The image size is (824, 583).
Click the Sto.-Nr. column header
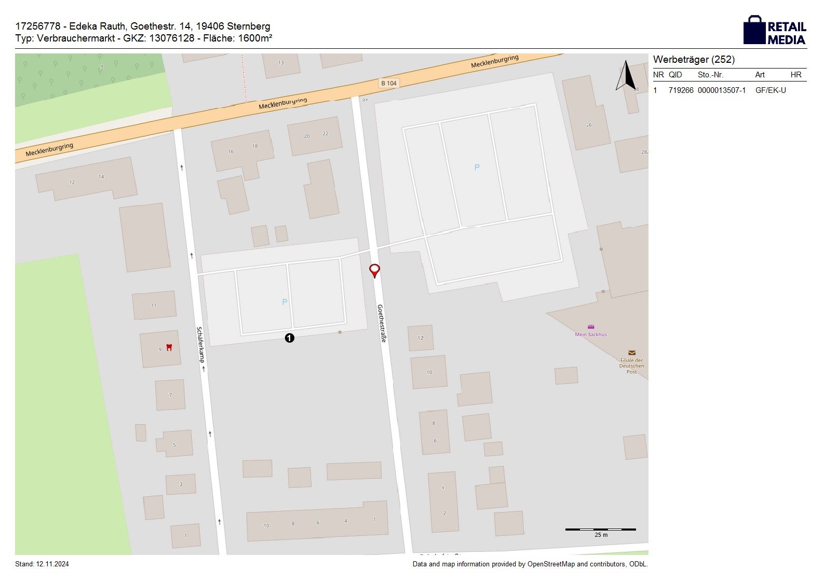710,75
